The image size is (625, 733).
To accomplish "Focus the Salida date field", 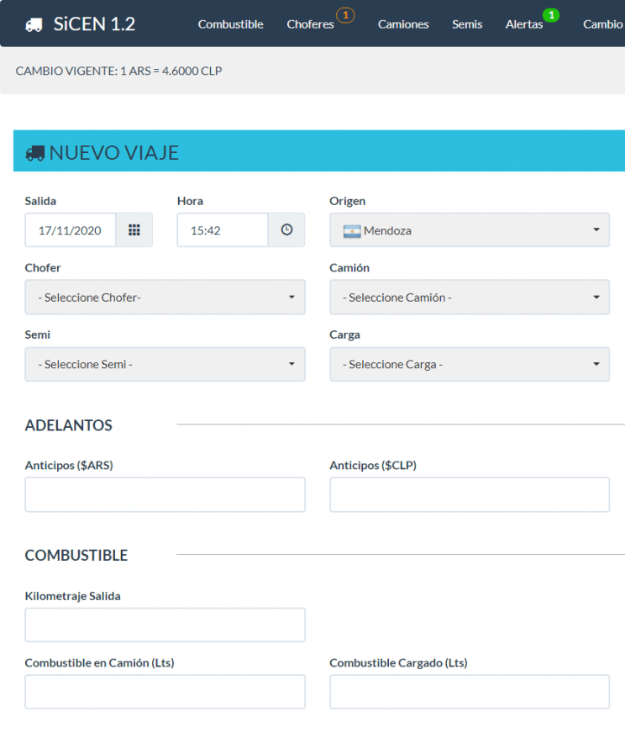I will (71, 230).
